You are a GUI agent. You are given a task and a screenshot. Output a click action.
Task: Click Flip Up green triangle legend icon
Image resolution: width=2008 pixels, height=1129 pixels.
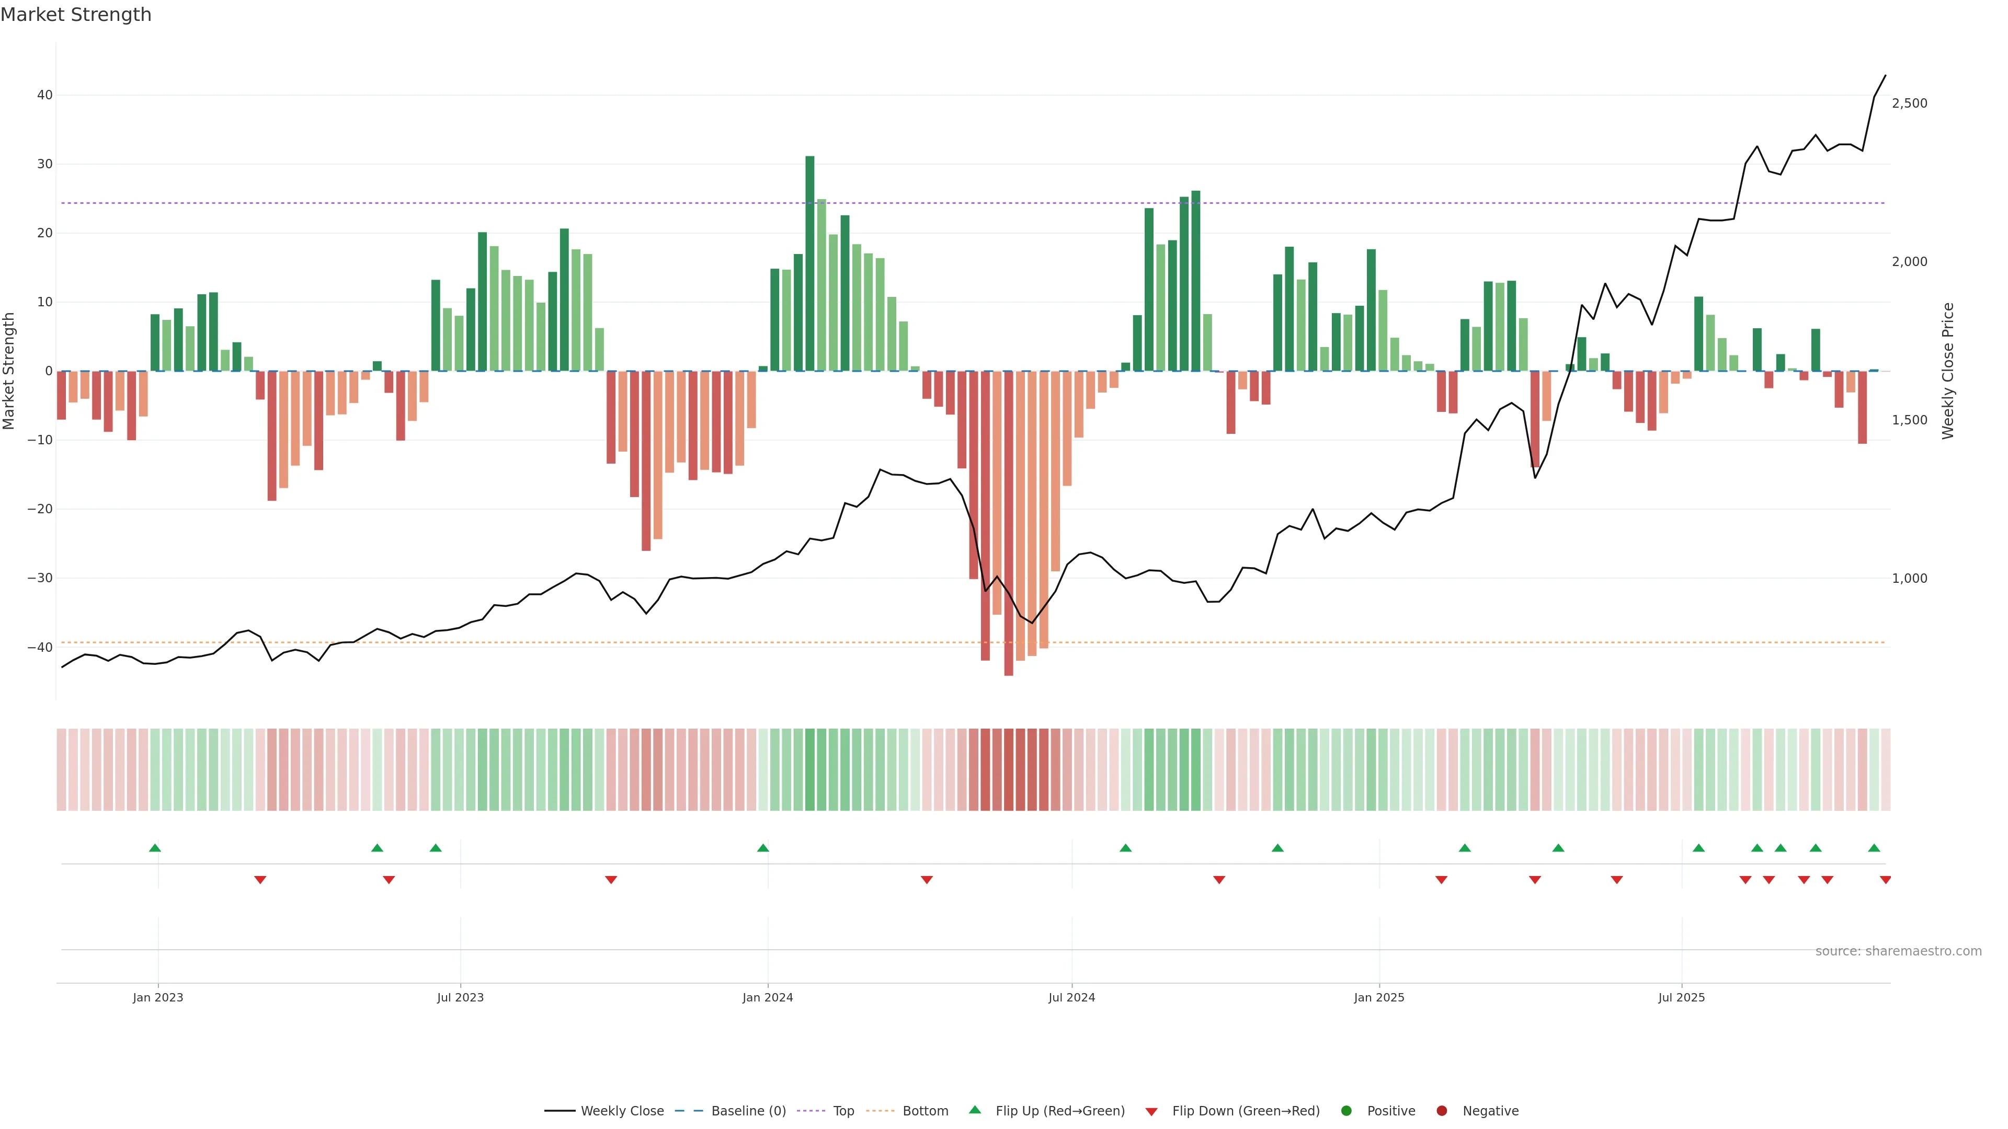(974, 1110)
